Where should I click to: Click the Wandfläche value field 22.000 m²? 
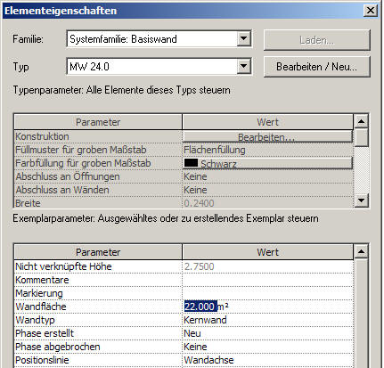[267, 307]
